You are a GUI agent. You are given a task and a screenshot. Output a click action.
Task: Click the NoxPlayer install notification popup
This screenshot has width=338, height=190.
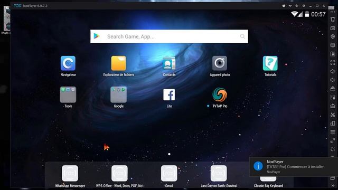(294, 167)
